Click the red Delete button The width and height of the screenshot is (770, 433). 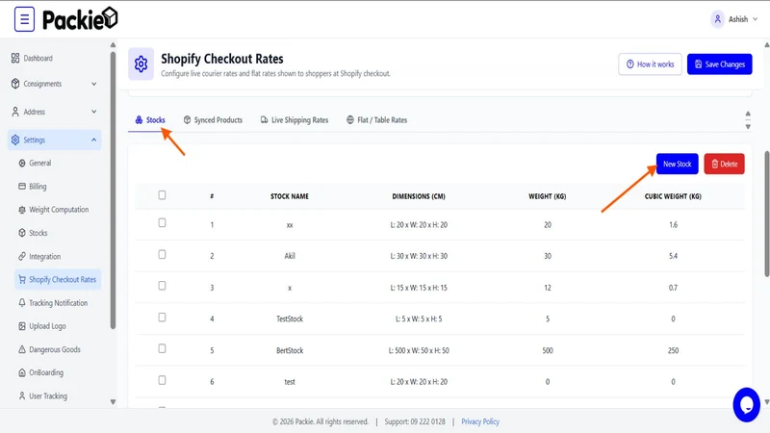point(725,164)
